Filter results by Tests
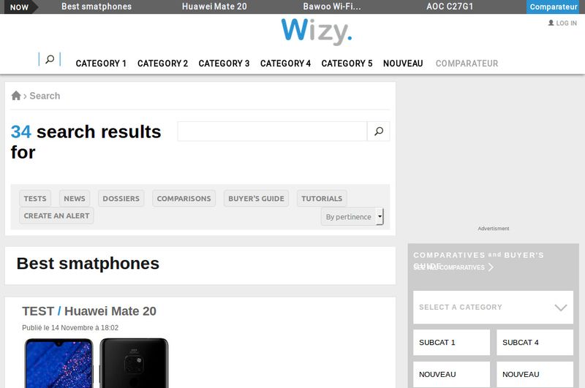The height and width of the screenshot is (388, 585). [35, 198]
